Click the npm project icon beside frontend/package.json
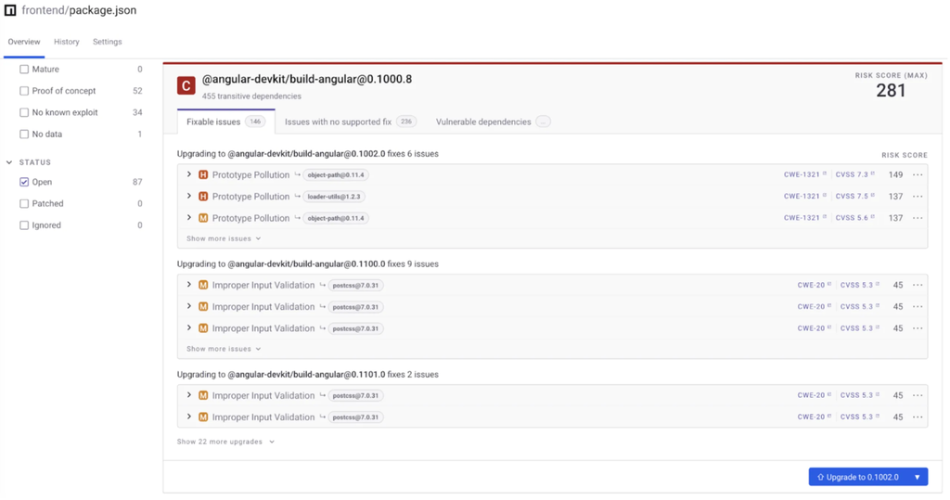 pyautogui.click(x=10, y=10)
